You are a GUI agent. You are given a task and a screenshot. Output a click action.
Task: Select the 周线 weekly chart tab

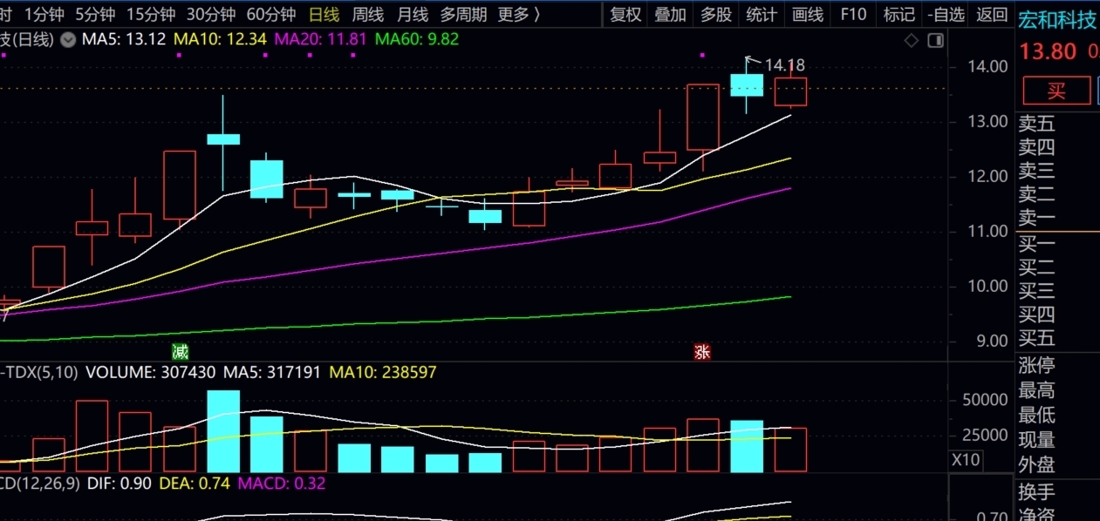(368, 14)
